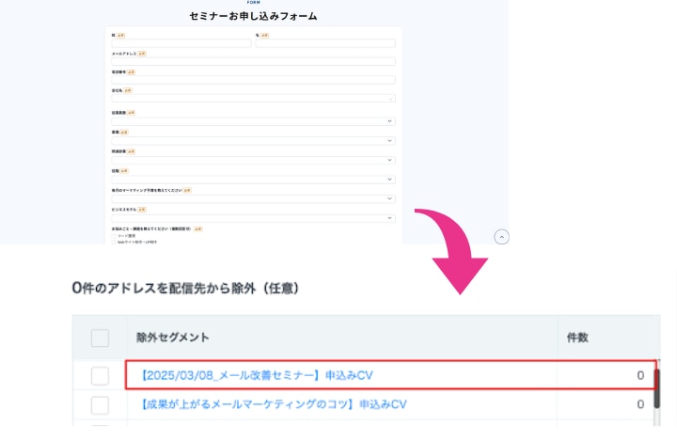Expand the monthly marketing budget dropdown
The height and width of the screenshot is (440, 677).
coord(253,198)
